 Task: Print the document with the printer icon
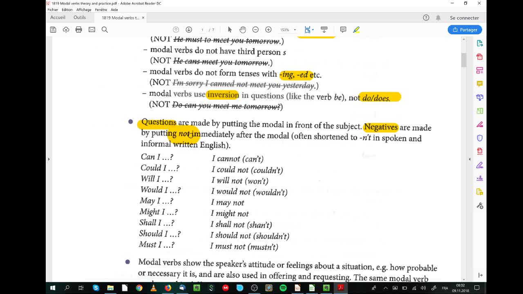79,29
